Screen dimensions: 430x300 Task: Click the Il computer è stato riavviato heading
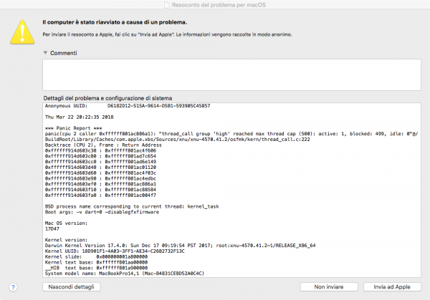[115, 22]
